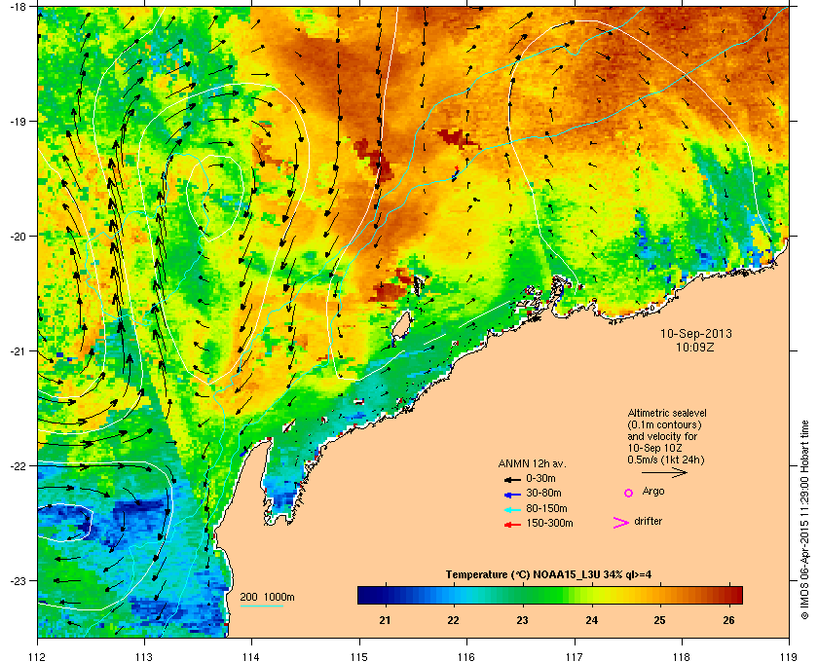Screen dimensions: 818x662
Task: Click the blue 30-80m legend arrow
Action: [513, 494]
